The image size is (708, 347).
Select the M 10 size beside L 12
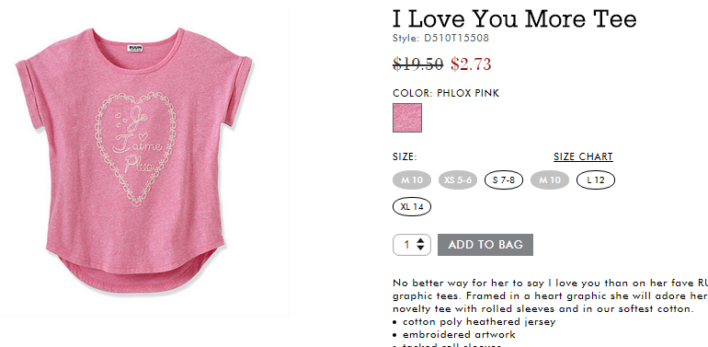tap(550, 180)
